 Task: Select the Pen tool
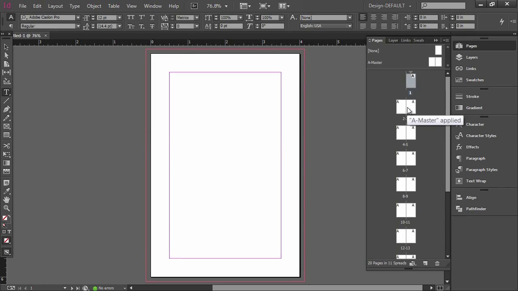point(6,110)
